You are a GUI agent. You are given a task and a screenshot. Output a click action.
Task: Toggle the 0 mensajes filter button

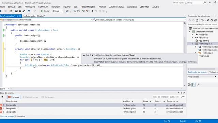pos(48,97)
